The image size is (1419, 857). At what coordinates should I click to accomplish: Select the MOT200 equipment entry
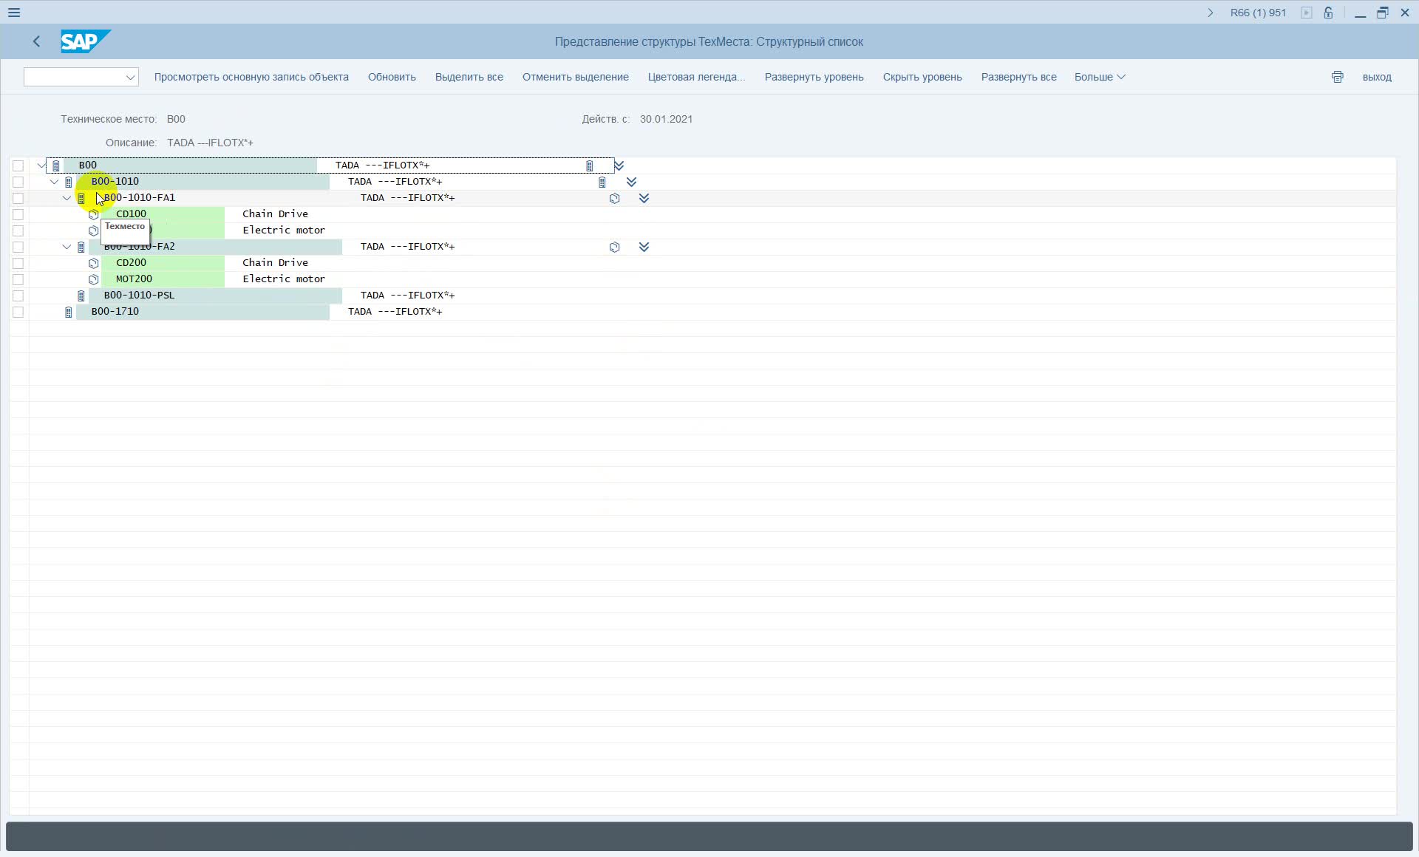tap(135, 279)
